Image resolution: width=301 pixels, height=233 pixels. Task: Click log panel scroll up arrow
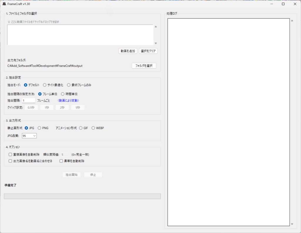[292, 21]
